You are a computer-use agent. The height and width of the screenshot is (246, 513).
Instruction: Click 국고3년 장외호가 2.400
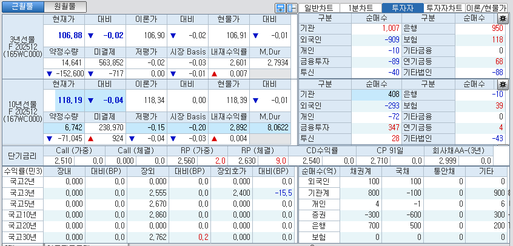click(242, 193)
